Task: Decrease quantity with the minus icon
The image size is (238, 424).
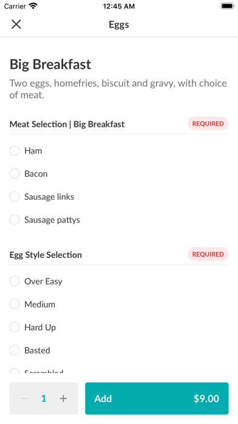Action: tap(24, 398)
